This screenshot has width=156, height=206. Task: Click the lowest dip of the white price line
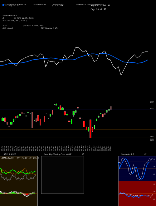pos(121,75)
